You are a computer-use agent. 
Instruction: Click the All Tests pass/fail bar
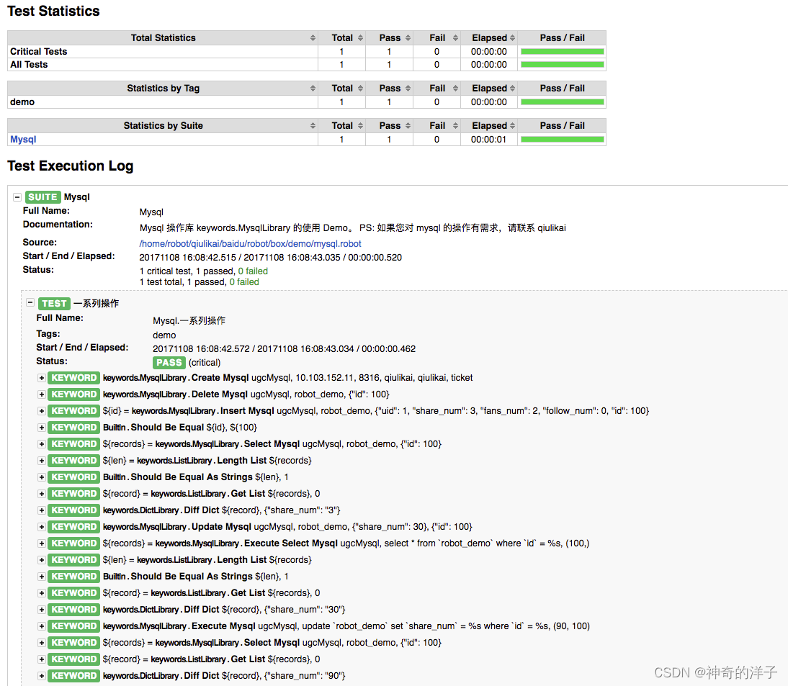(563, 64)
